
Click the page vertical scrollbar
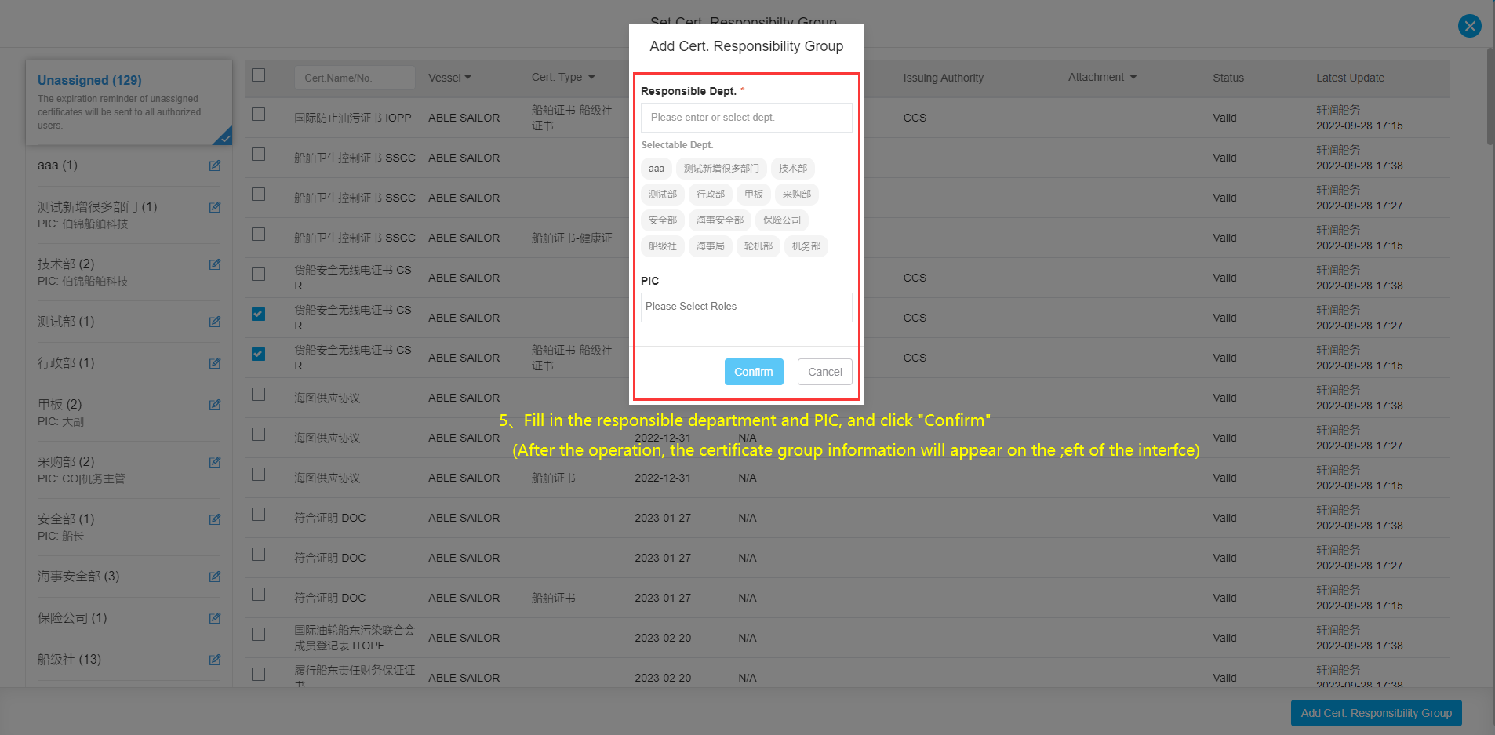pyautogui.click(x=1490, y=96)
